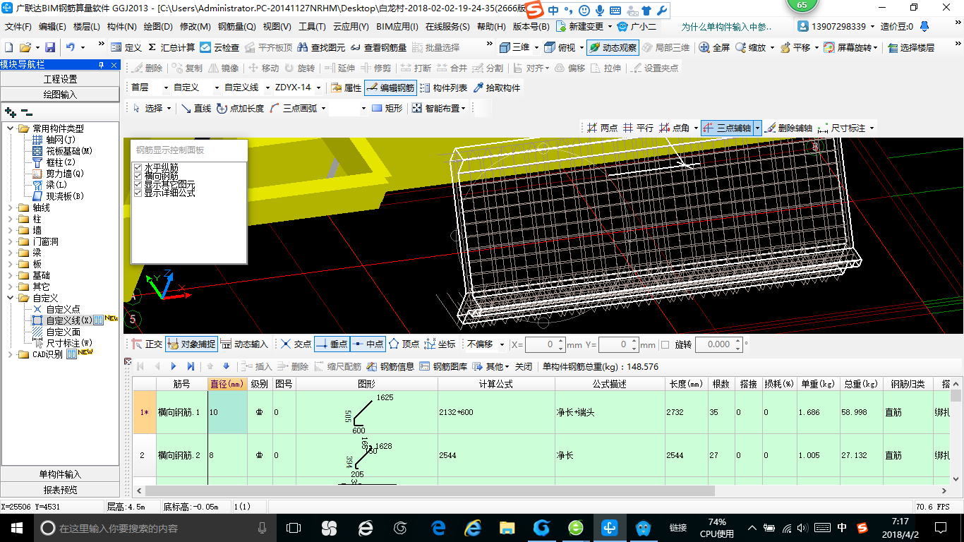
Task: Click 工程设置 panel button
Action: pyautogui.click(x=60, y=79)
